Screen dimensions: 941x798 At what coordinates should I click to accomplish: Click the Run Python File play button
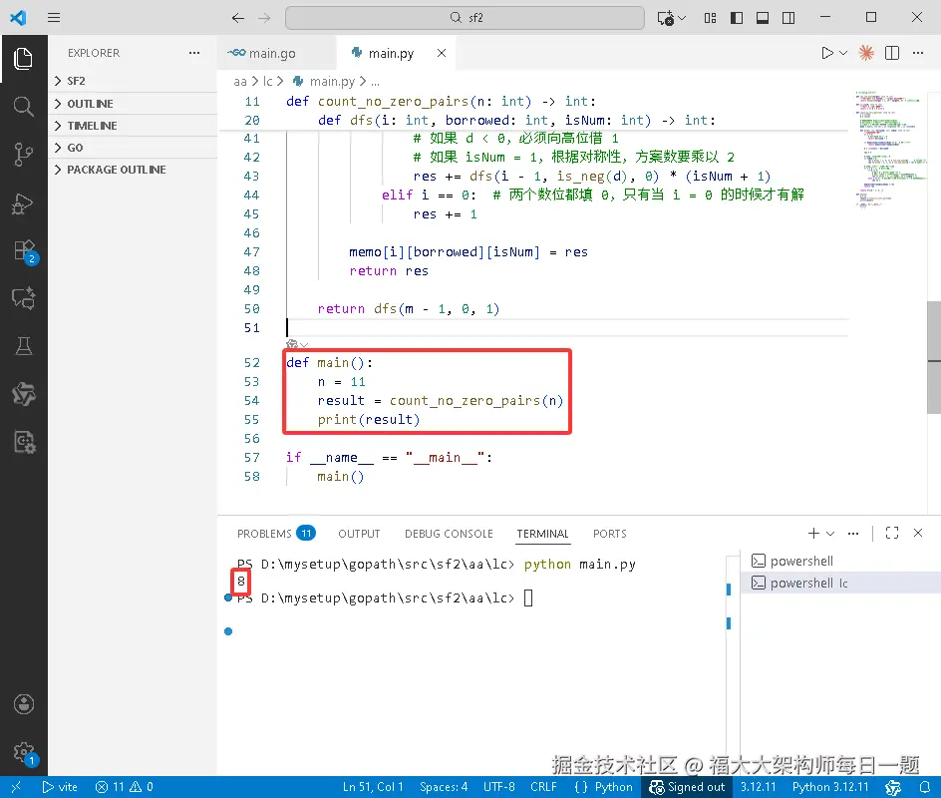pos(827,53)
